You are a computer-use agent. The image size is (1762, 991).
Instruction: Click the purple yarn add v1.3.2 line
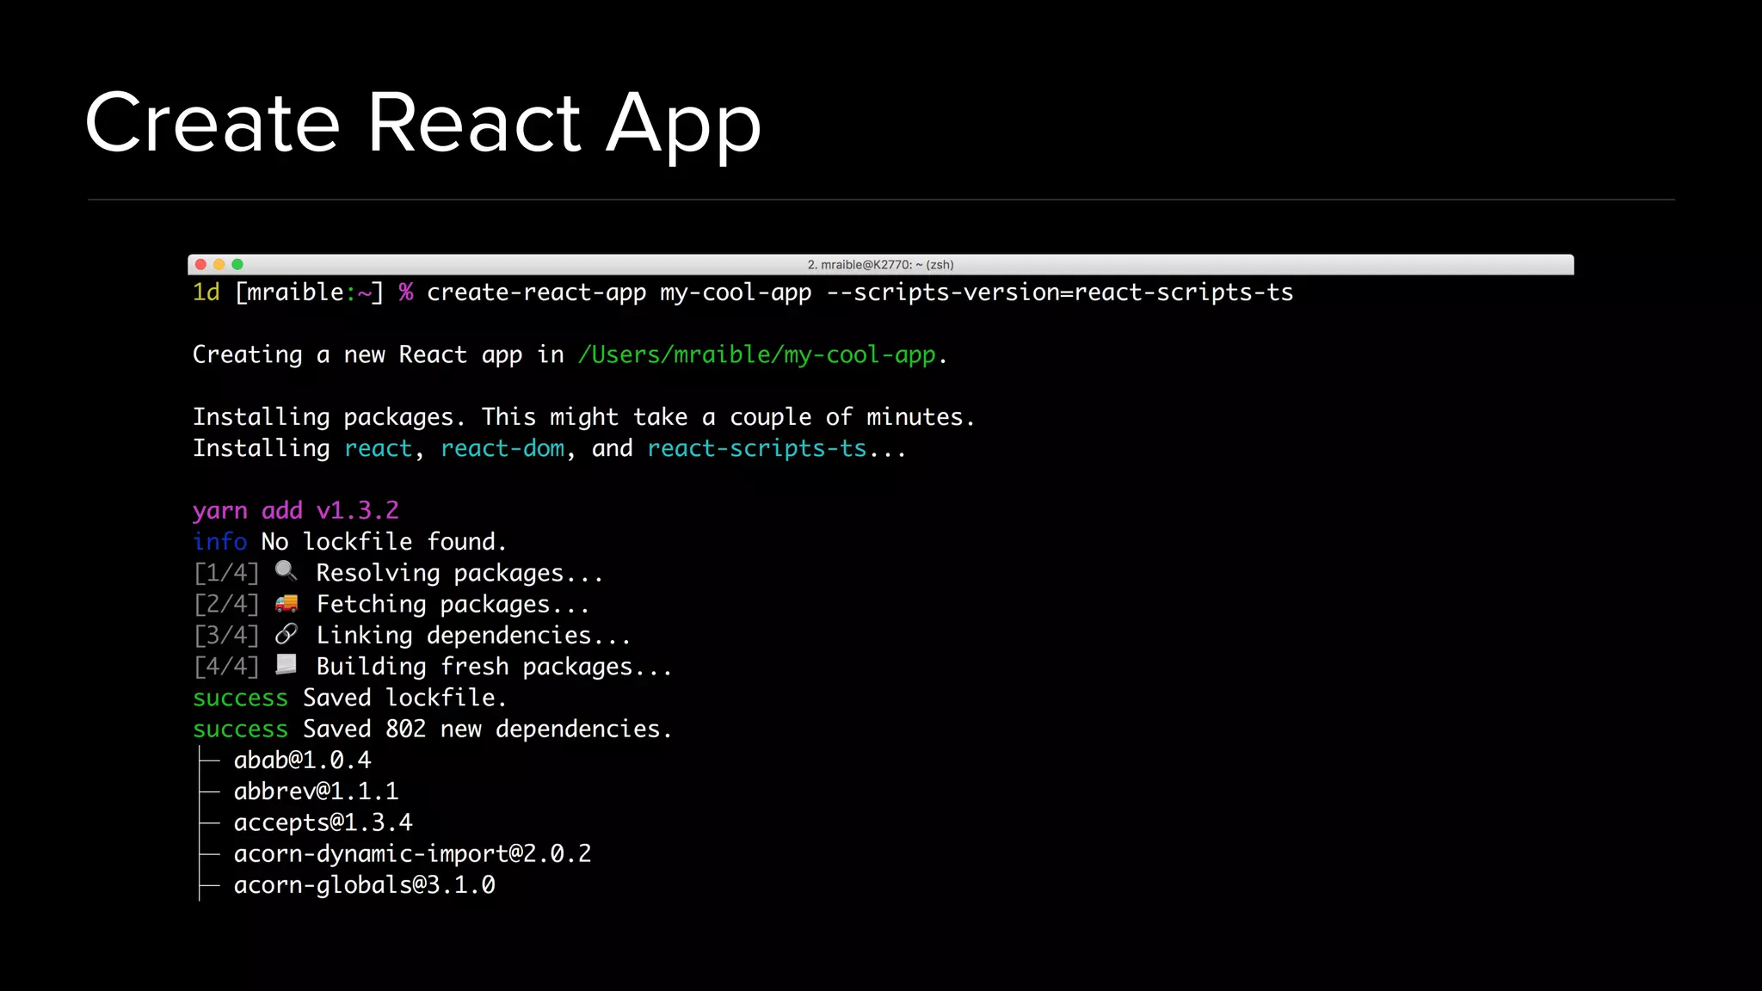pyautogui.click(x=295, y=510)
